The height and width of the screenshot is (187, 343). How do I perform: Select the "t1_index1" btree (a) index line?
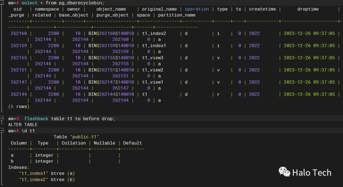point(47,173)
